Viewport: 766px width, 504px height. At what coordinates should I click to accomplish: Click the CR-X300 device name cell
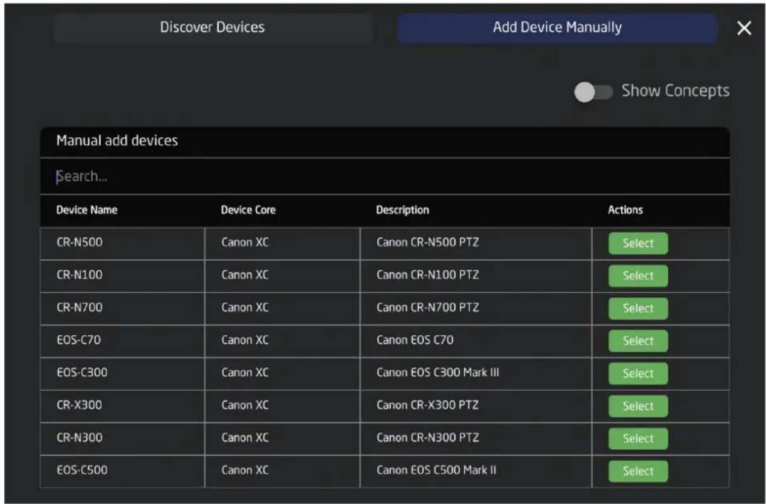pyautogui.click(x=123, y=406)
